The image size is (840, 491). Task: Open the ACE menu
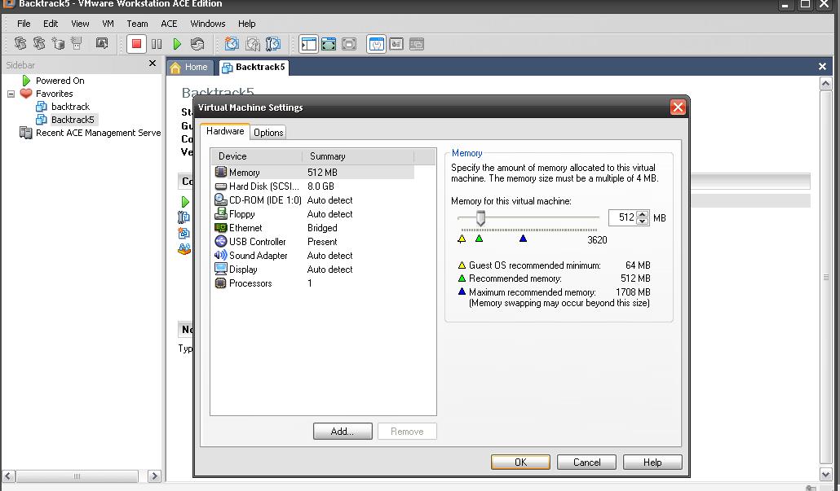169,24
